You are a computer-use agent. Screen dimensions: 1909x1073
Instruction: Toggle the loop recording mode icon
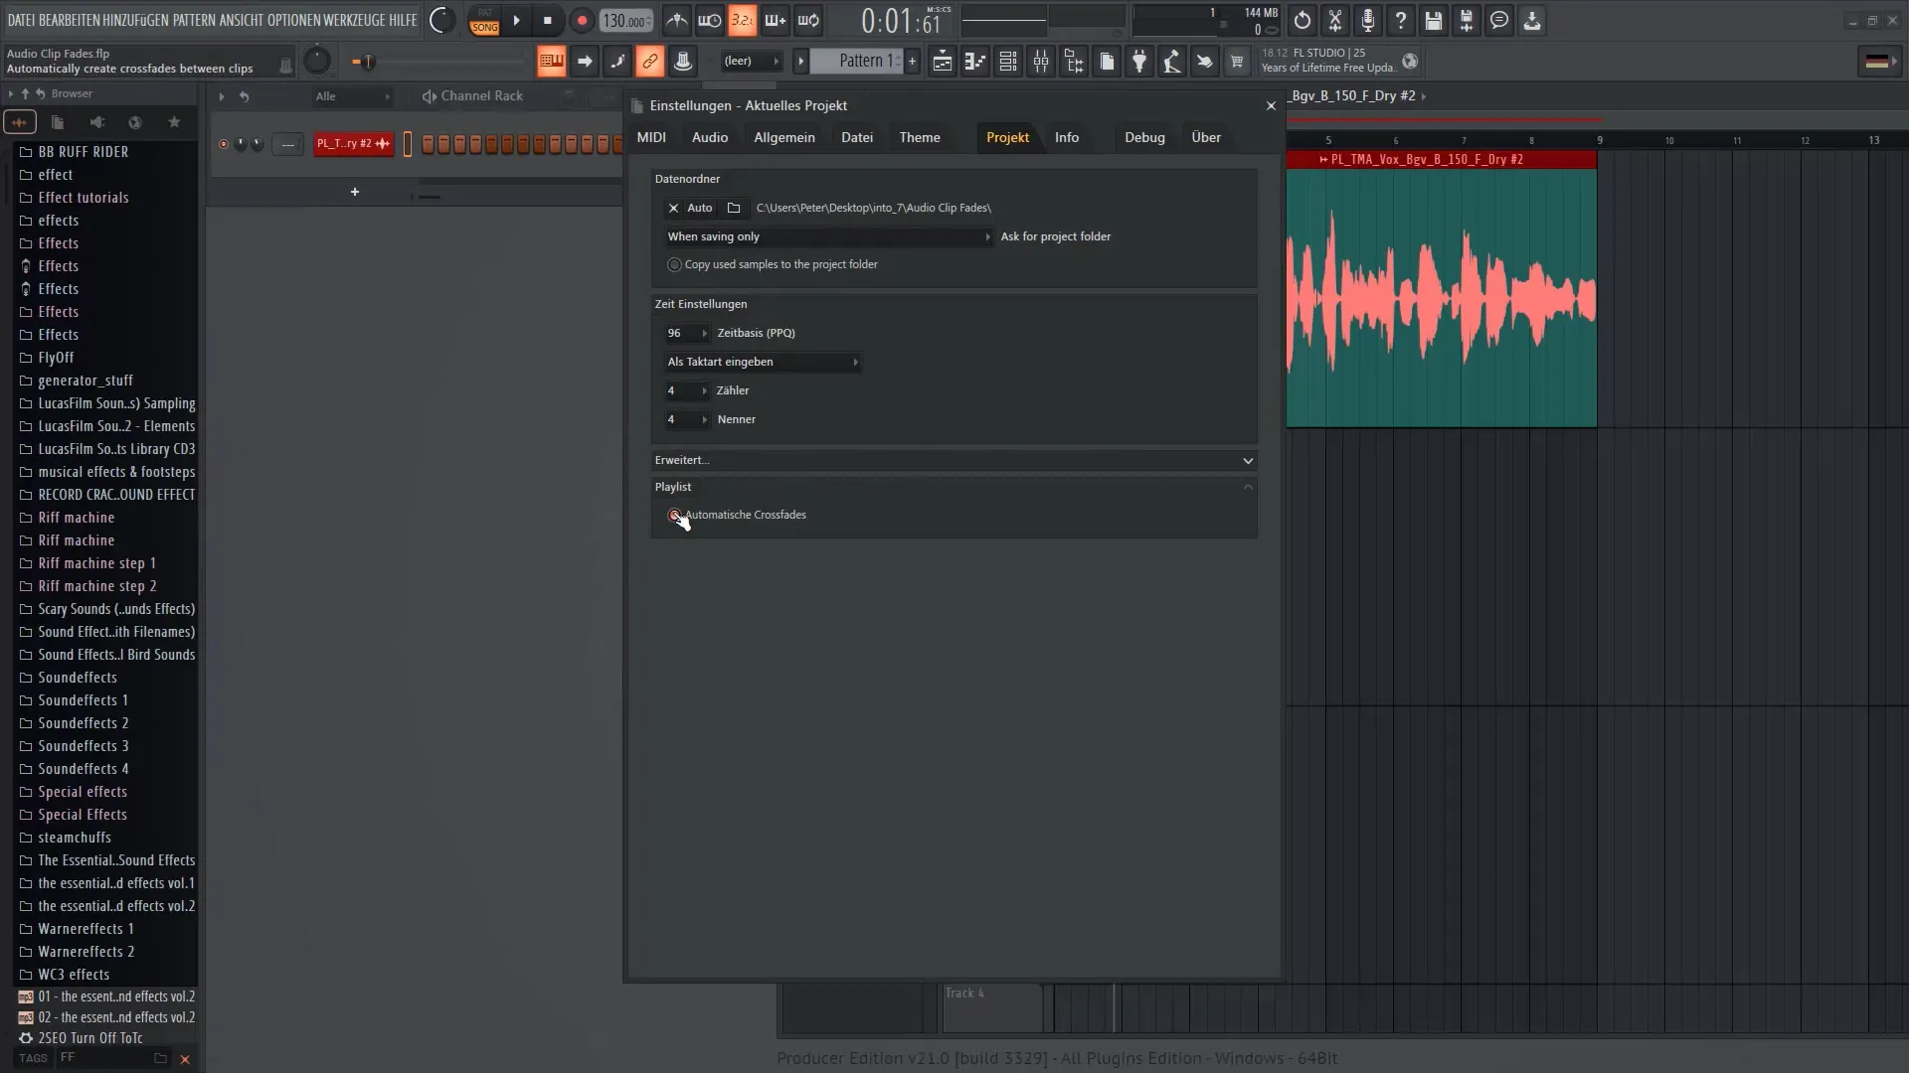point(809,20)
